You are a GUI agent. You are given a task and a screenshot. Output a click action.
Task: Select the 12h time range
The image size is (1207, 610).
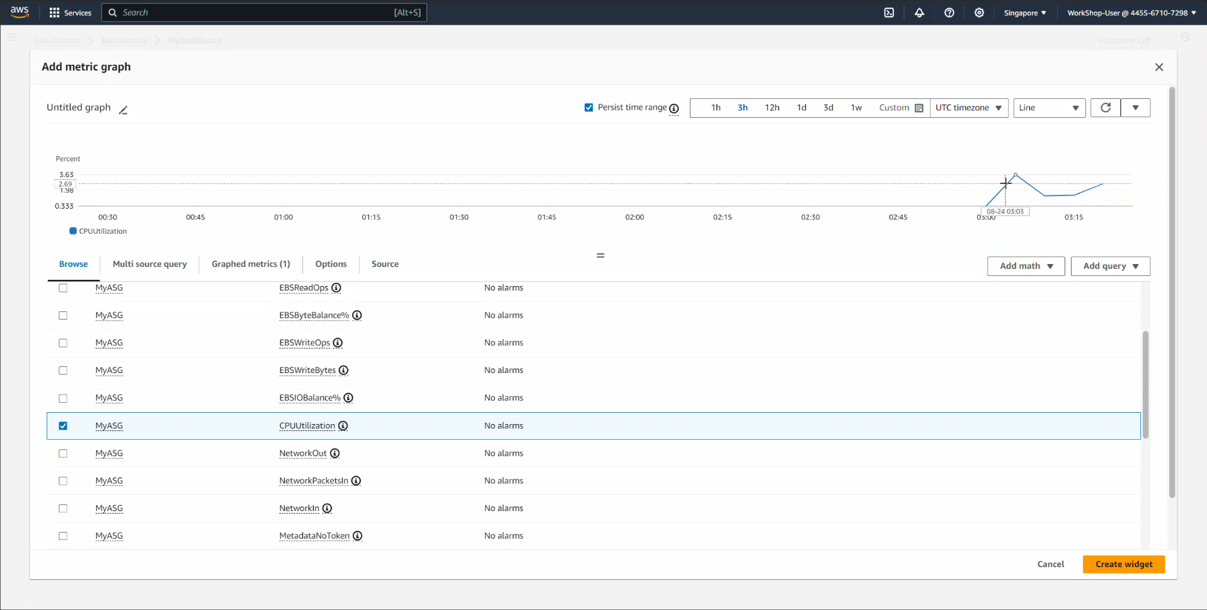772,108
